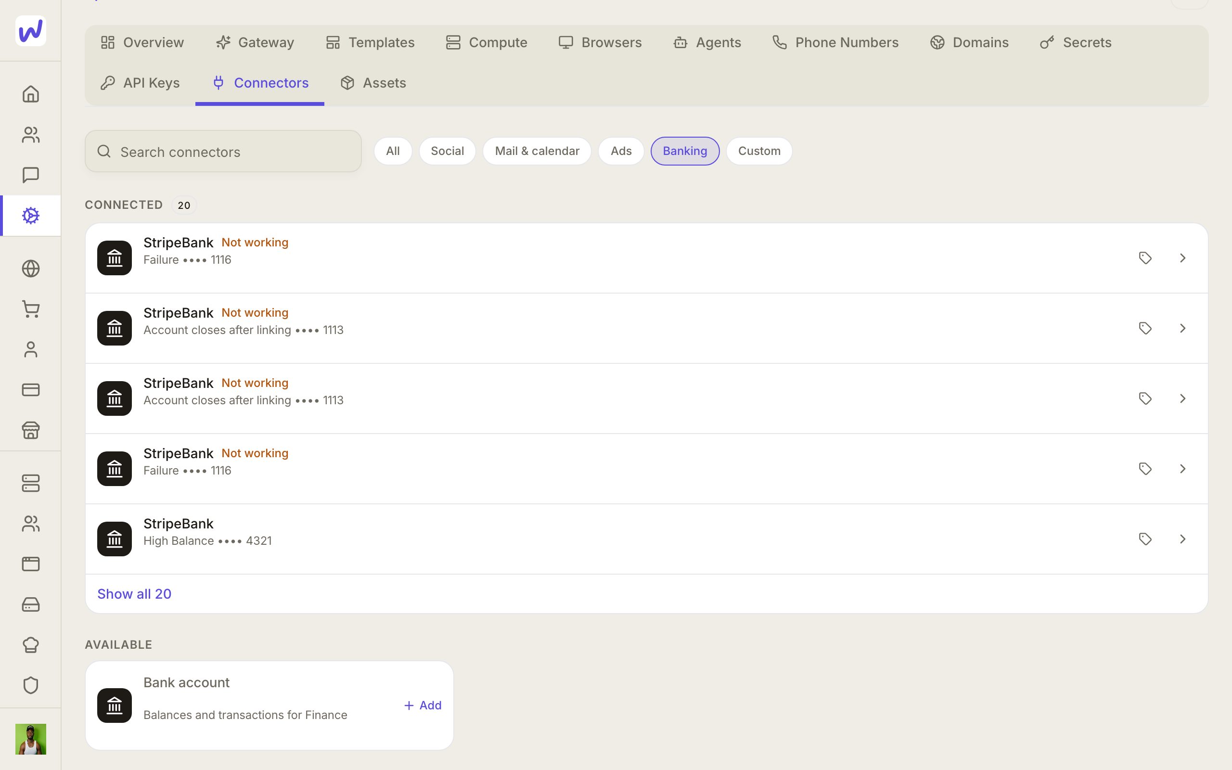Open the server stack icon in sidebar

click(x=30, y=483)
